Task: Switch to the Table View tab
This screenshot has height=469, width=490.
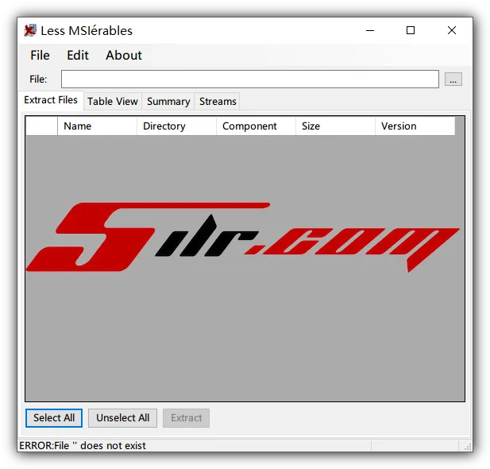Action: (x=113, y=102)
